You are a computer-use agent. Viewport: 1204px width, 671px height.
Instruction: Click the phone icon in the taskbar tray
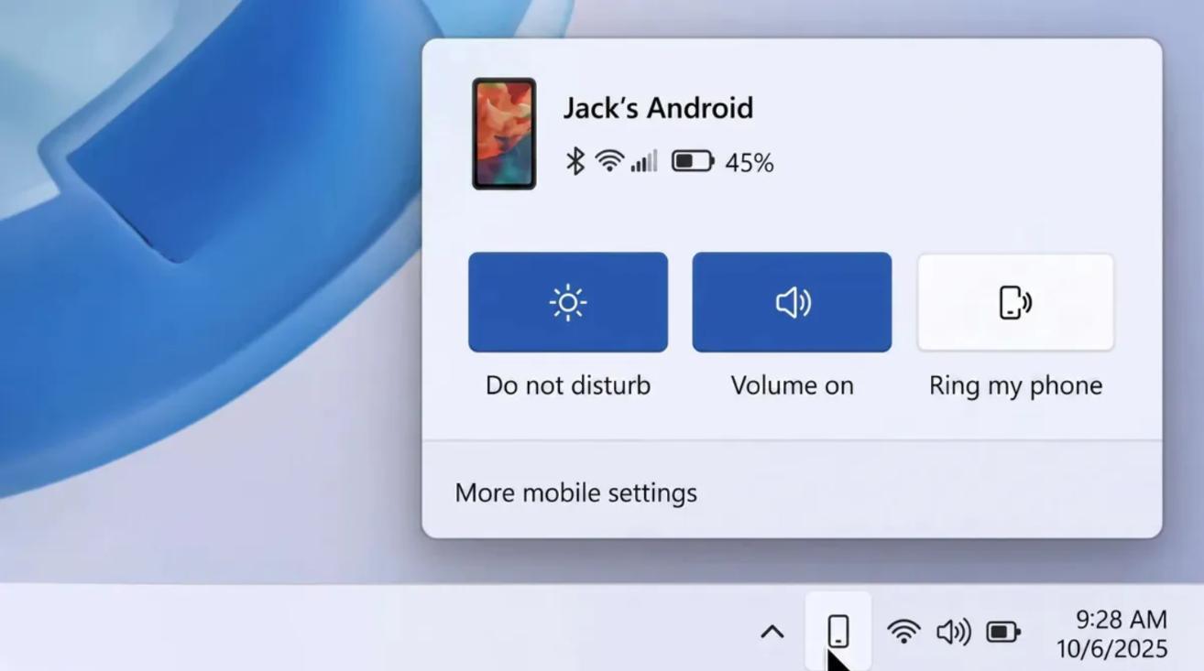click(838, 631)
